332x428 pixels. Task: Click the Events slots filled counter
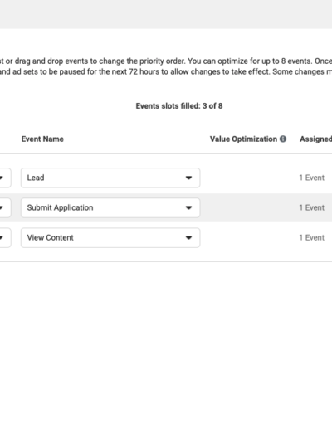point(179,106)
